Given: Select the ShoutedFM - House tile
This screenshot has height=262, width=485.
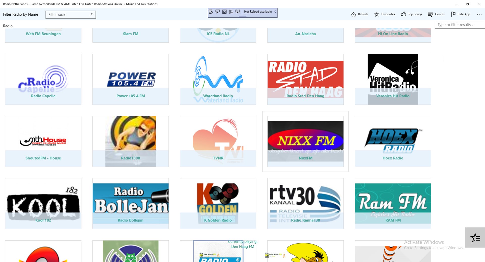Looking at the screenshot, I should point(43,141).
